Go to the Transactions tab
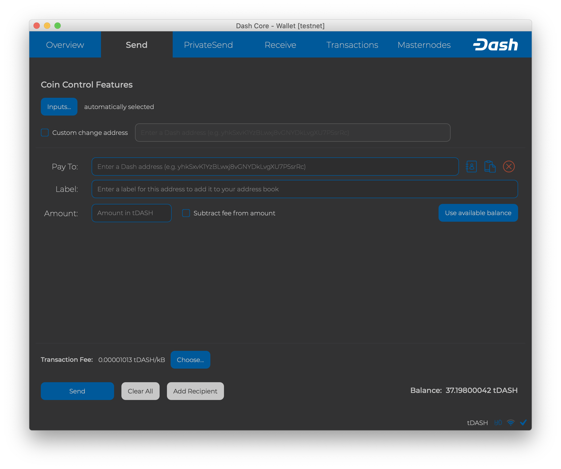561x469 pixels. click(352, 45)
